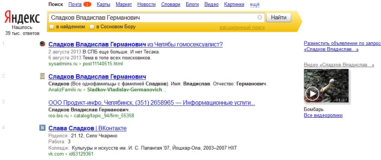The image size is (381, 160).
Task: Open the 'Слава Сладков | ВКонтакте' result
Action: pyautogui.click(x=88, y=128)
